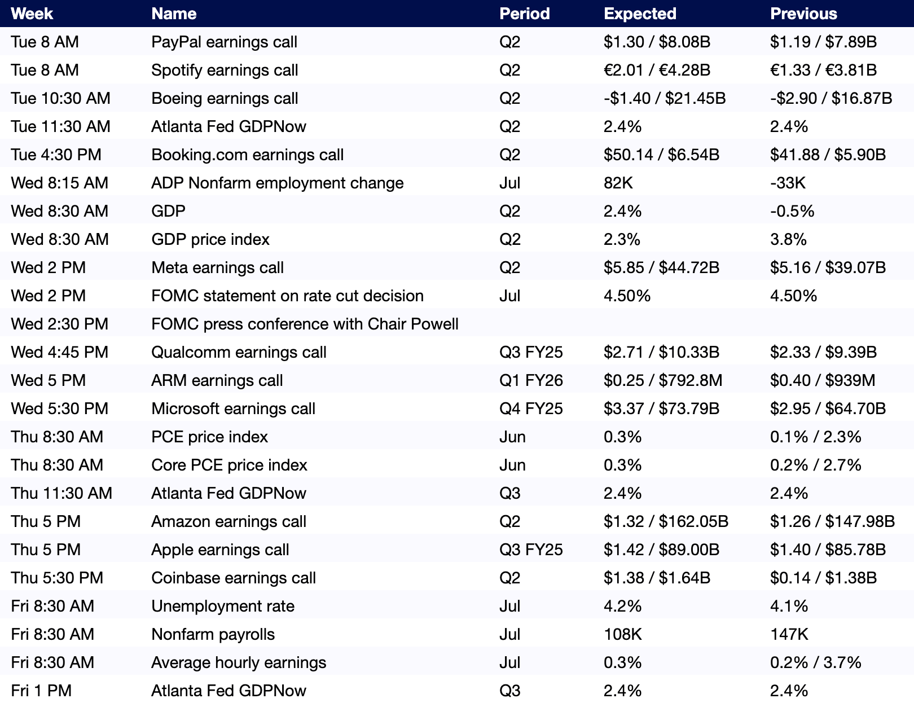Select Coinbase earnings call name
This screenshot has height=703, width=914.
click(x=233, y=578)
